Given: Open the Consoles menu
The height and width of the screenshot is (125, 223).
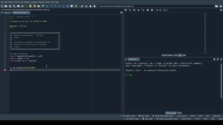Looking at the screenshot, I should click(x=34, y=2).
